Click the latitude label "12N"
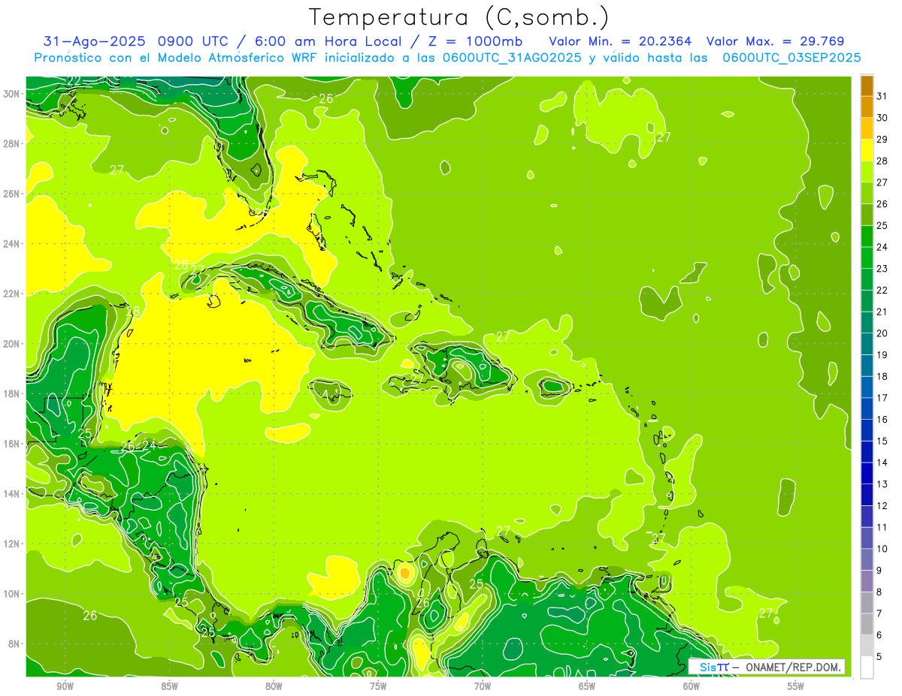Image resolution: width=902 pixels, height=696 pixels. click(11, 543)
